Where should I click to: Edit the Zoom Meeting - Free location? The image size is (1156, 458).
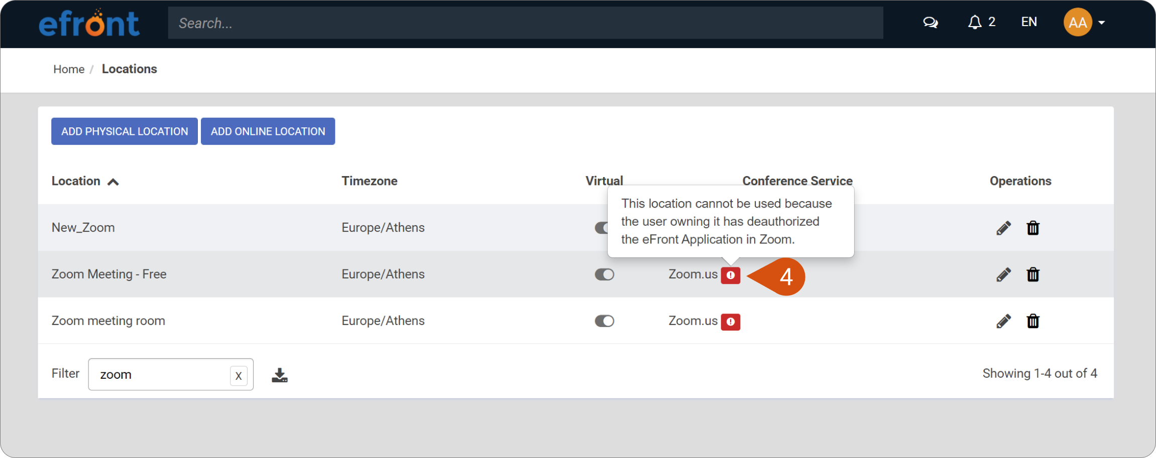click(1003, 275)
